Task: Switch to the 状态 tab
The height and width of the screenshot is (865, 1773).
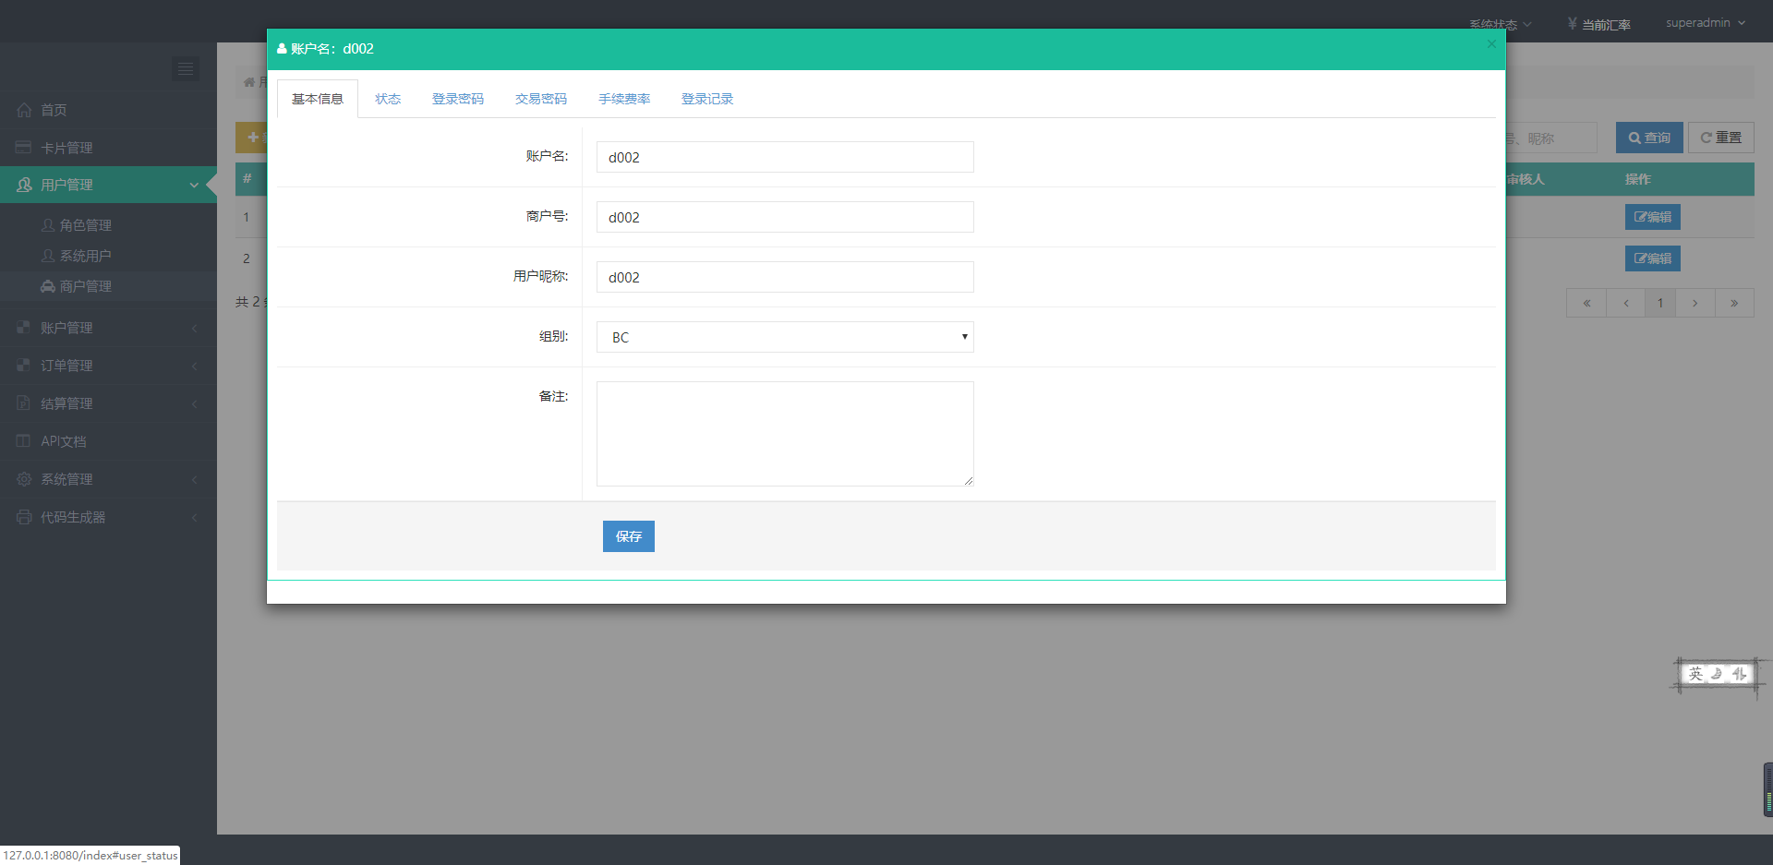Action: (x=388, y=99)
